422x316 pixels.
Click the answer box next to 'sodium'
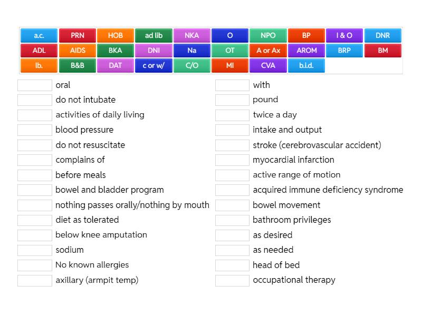pos(34,250)
